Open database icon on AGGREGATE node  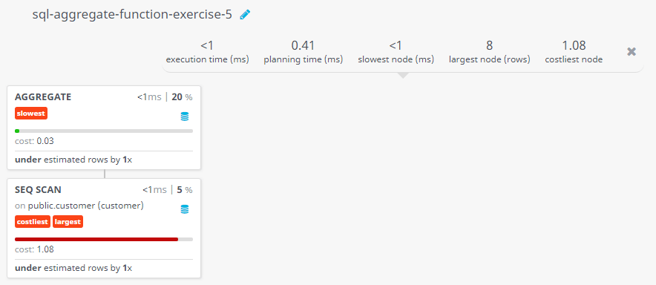pos(185,117)
